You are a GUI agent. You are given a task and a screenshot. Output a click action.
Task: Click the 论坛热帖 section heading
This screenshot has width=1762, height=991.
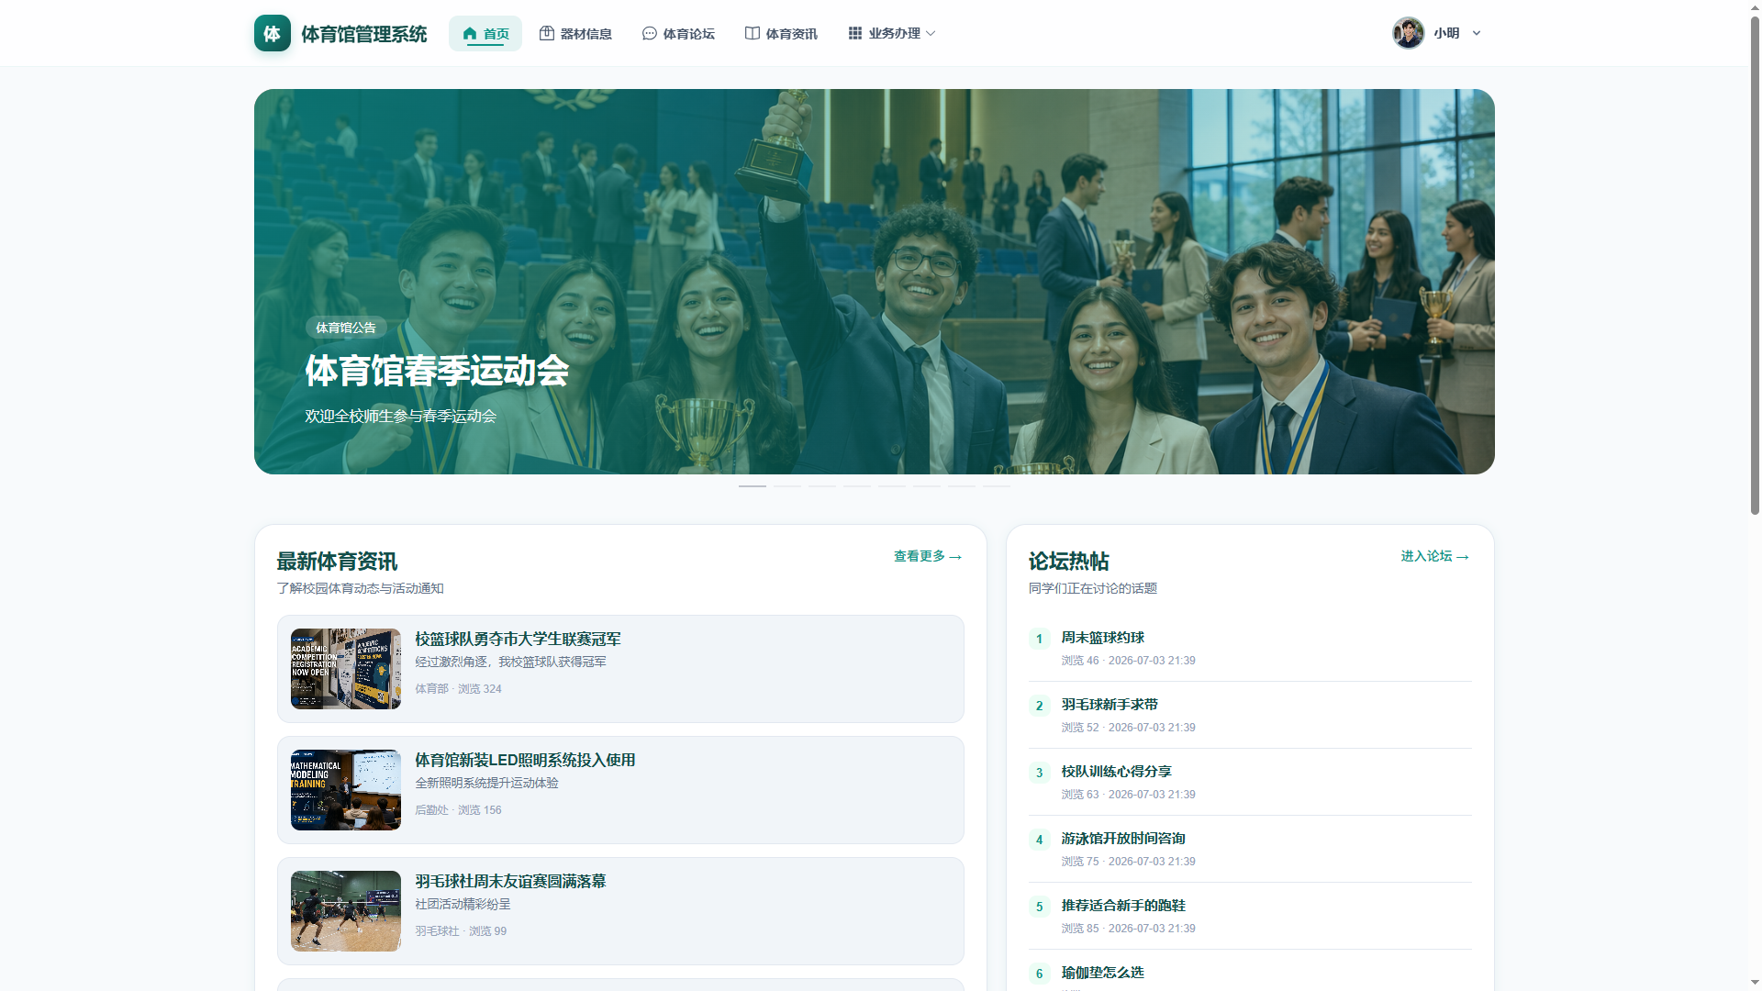click(1069, 562)
